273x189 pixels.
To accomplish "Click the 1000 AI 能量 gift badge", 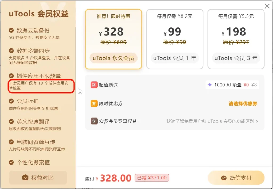I will [232, 85].
